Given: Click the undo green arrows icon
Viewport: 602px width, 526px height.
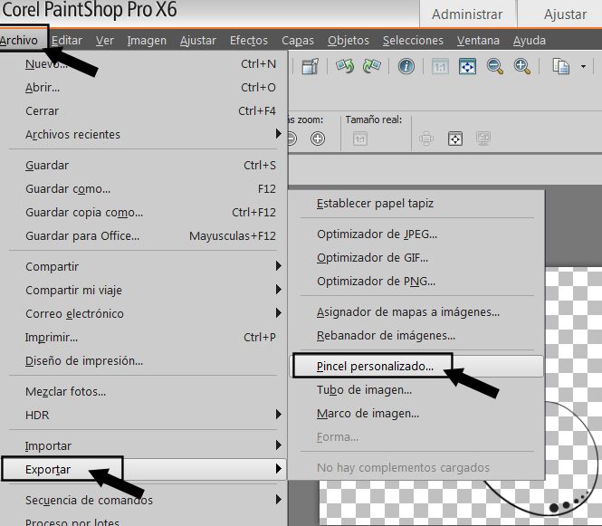Looking at the screenshot, I should [x=345, y=66].
